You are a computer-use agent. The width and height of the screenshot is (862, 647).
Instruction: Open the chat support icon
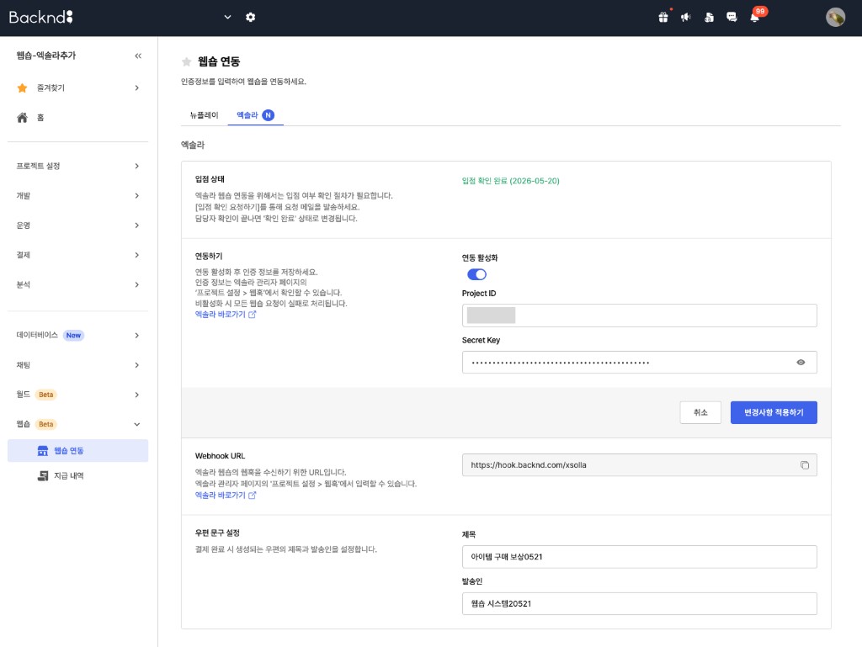tap(732, 17)
